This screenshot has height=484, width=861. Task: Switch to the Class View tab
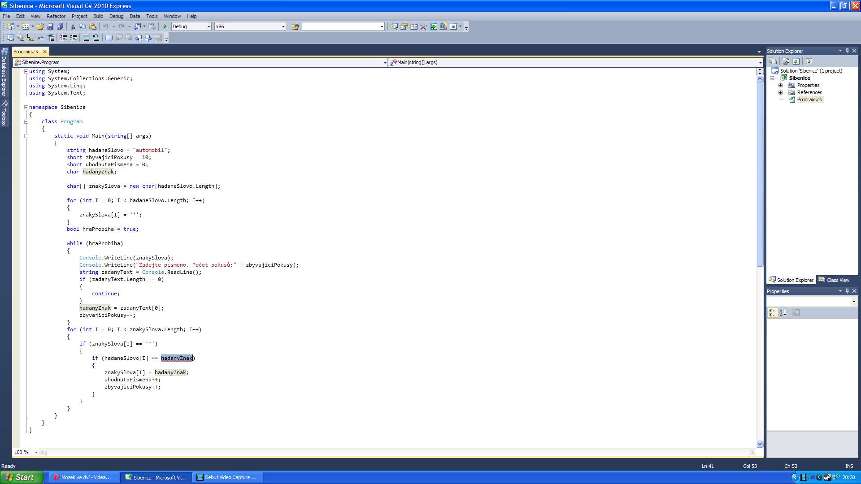(x=834, y=280)
